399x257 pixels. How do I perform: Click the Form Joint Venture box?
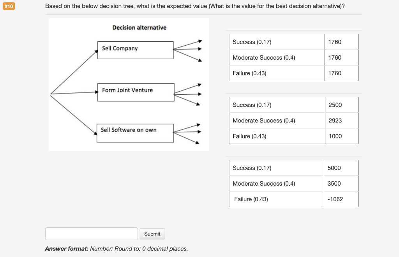click(135, 92)
